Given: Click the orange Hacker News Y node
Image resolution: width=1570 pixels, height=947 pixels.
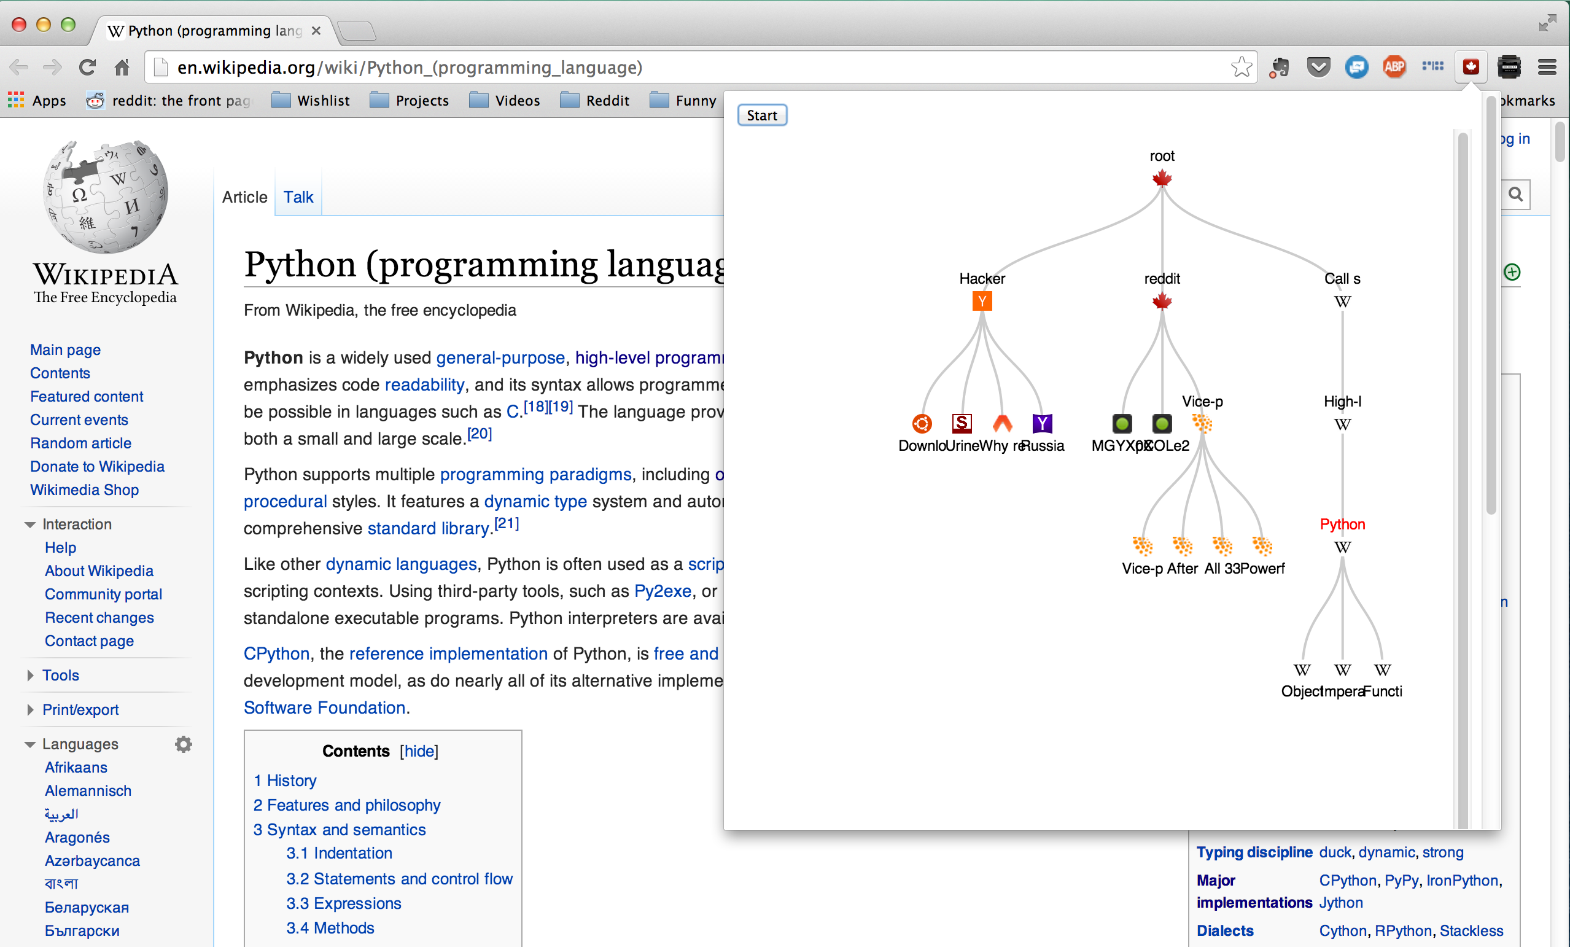Looking at the screenshot, I should click(x=982, y=301).
